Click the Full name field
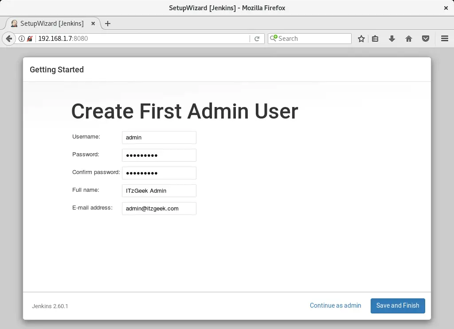 159,191
